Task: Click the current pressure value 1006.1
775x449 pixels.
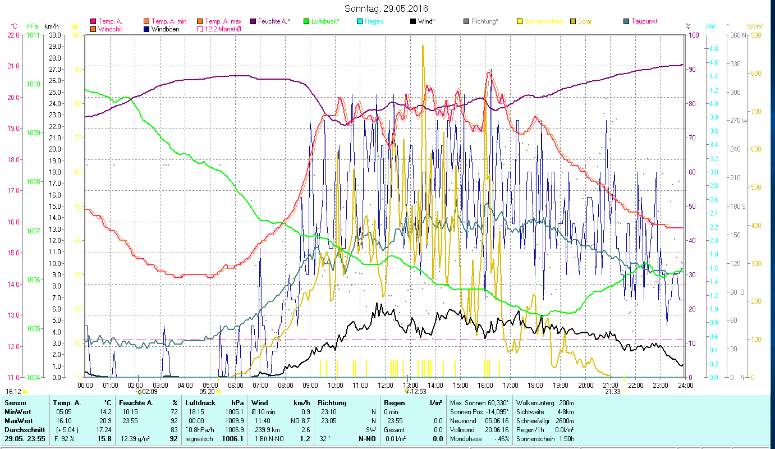Action: 232,438
